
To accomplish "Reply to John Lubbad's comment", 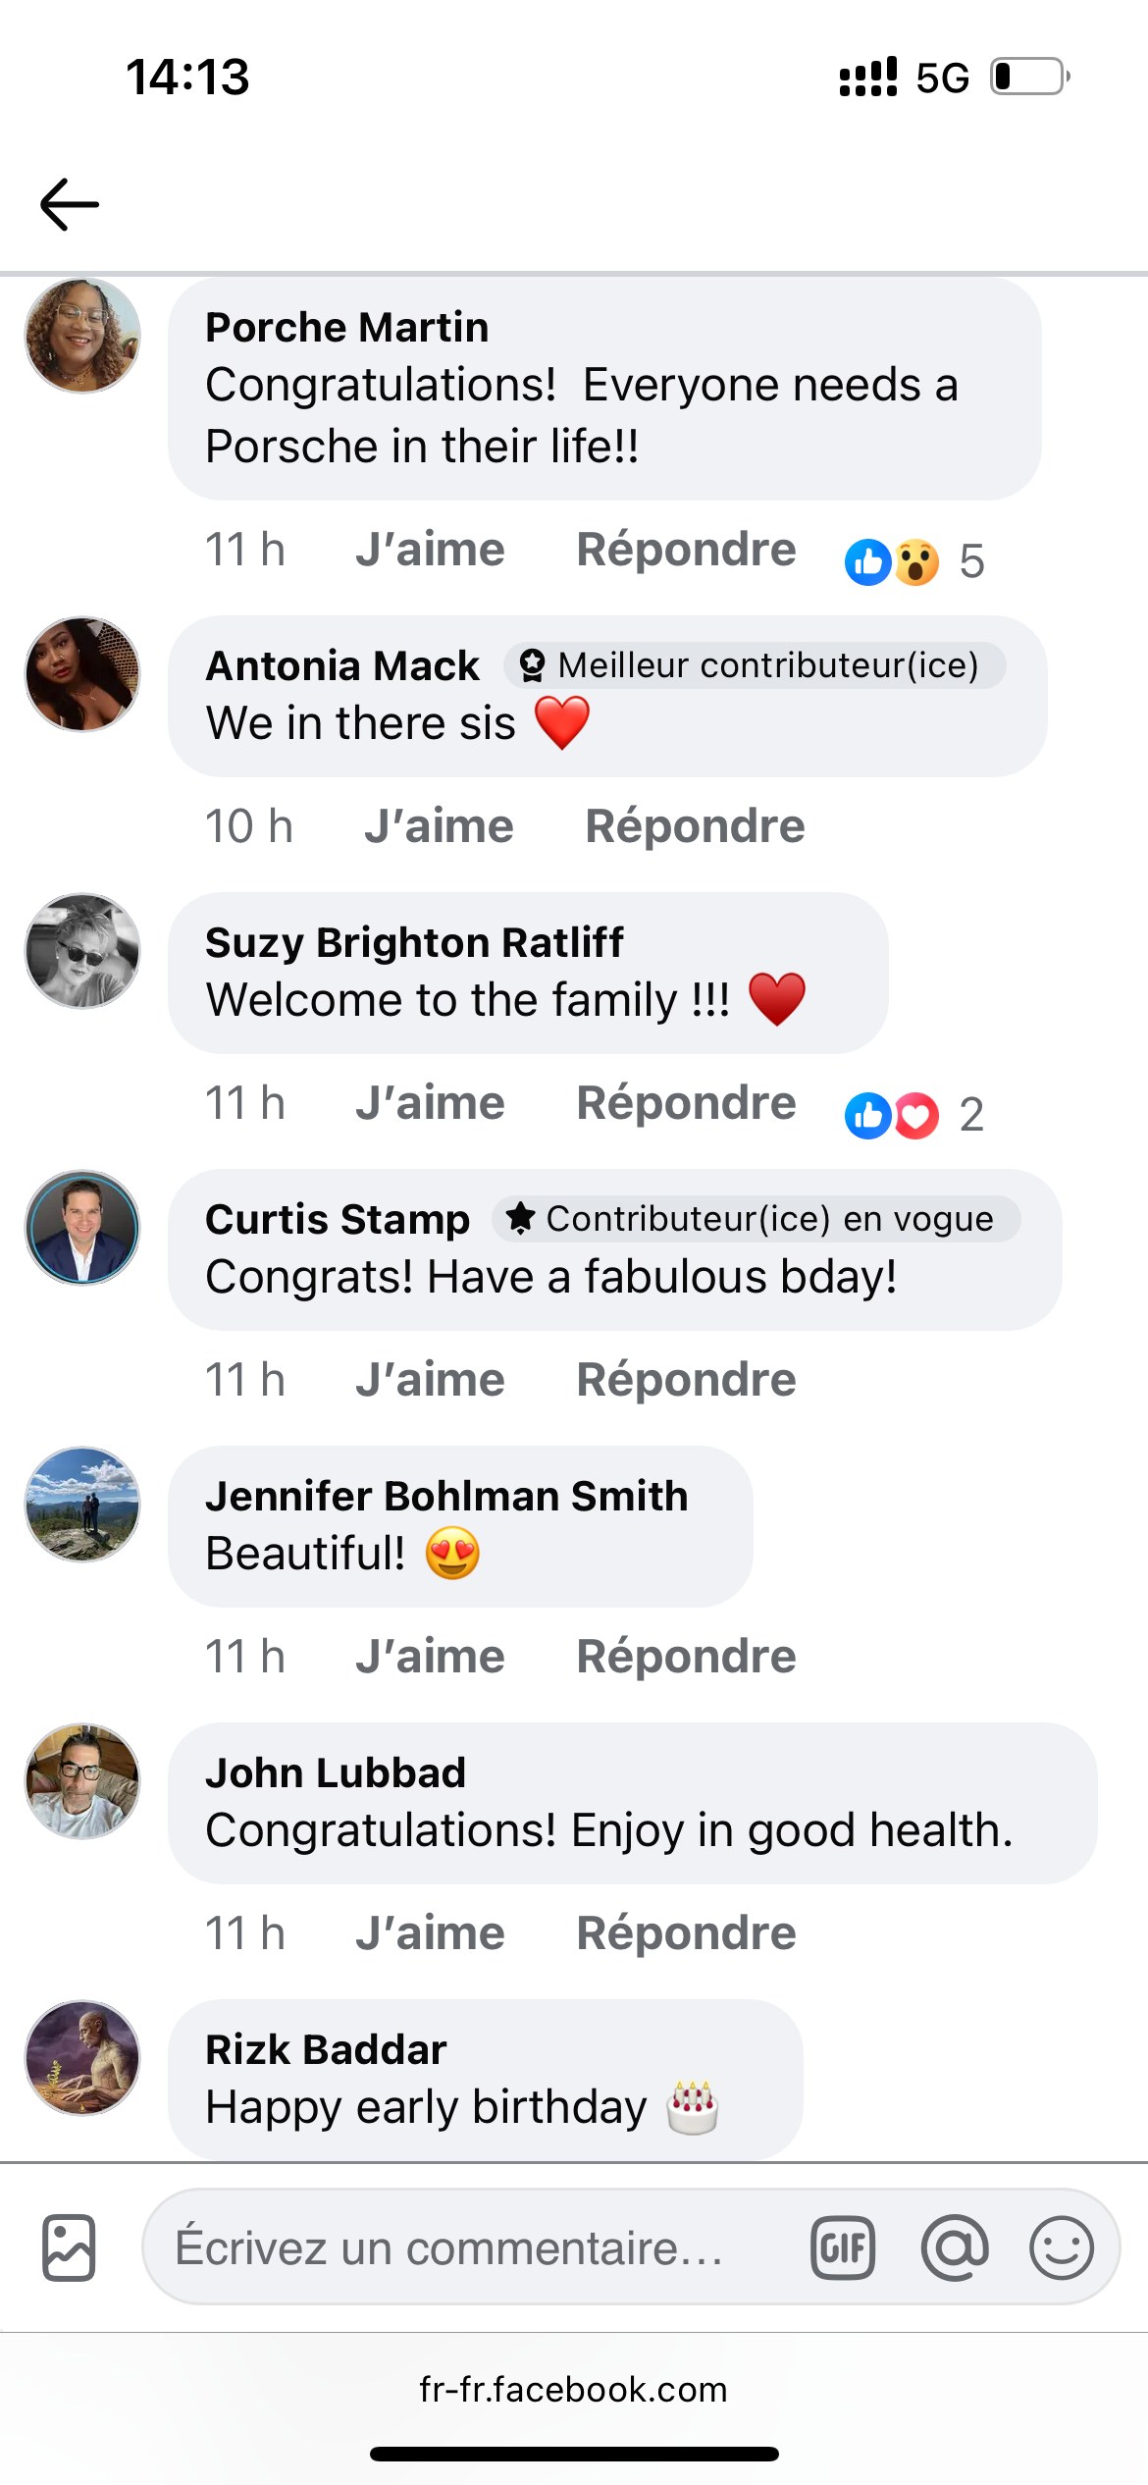I will point(686,1933).
